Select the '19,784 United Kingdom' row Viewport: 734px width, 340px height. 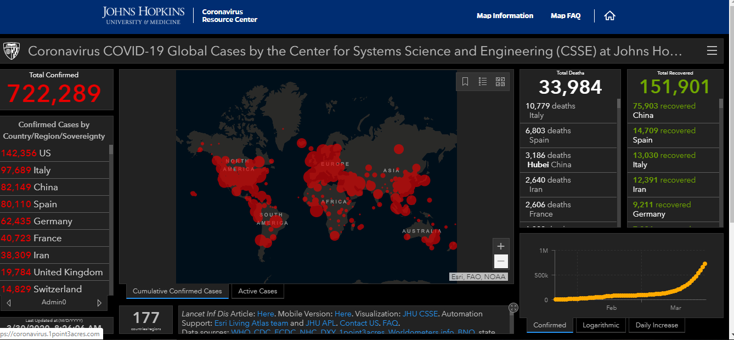click(x=54, y=272)
